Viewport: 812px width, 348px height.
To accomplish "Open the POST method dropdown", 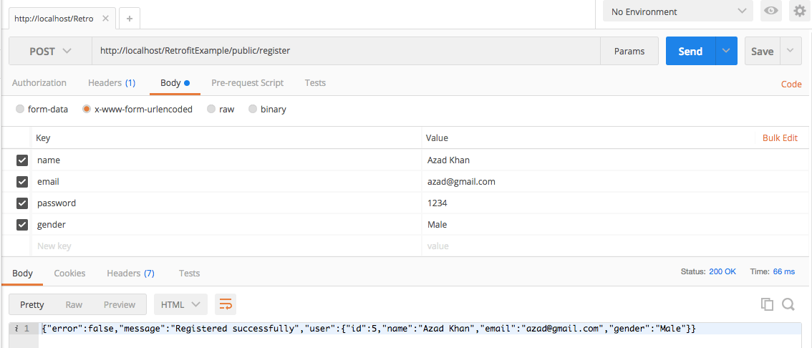I will click(x=50, y=52).
